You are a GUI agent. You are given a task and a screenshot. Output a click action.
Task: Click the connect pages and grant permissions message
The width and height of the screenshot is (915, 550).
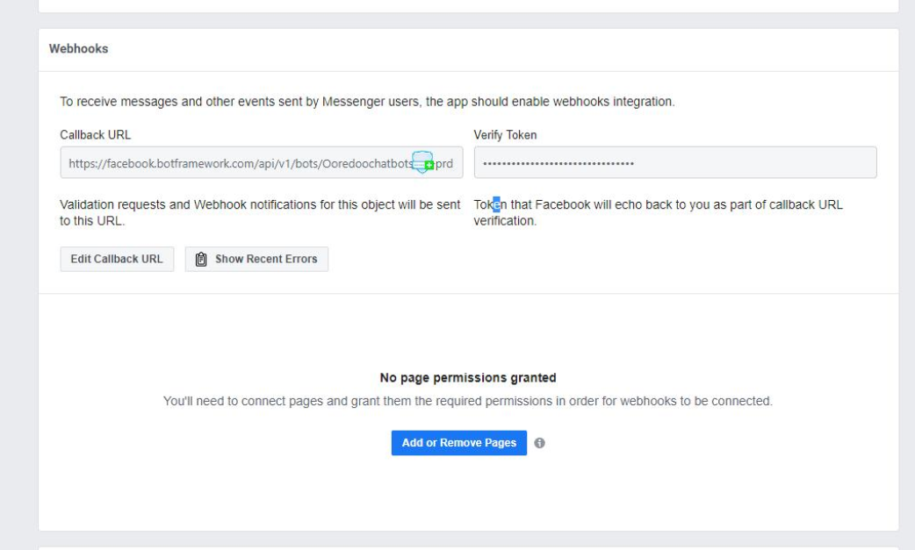[x=468, y=402]
